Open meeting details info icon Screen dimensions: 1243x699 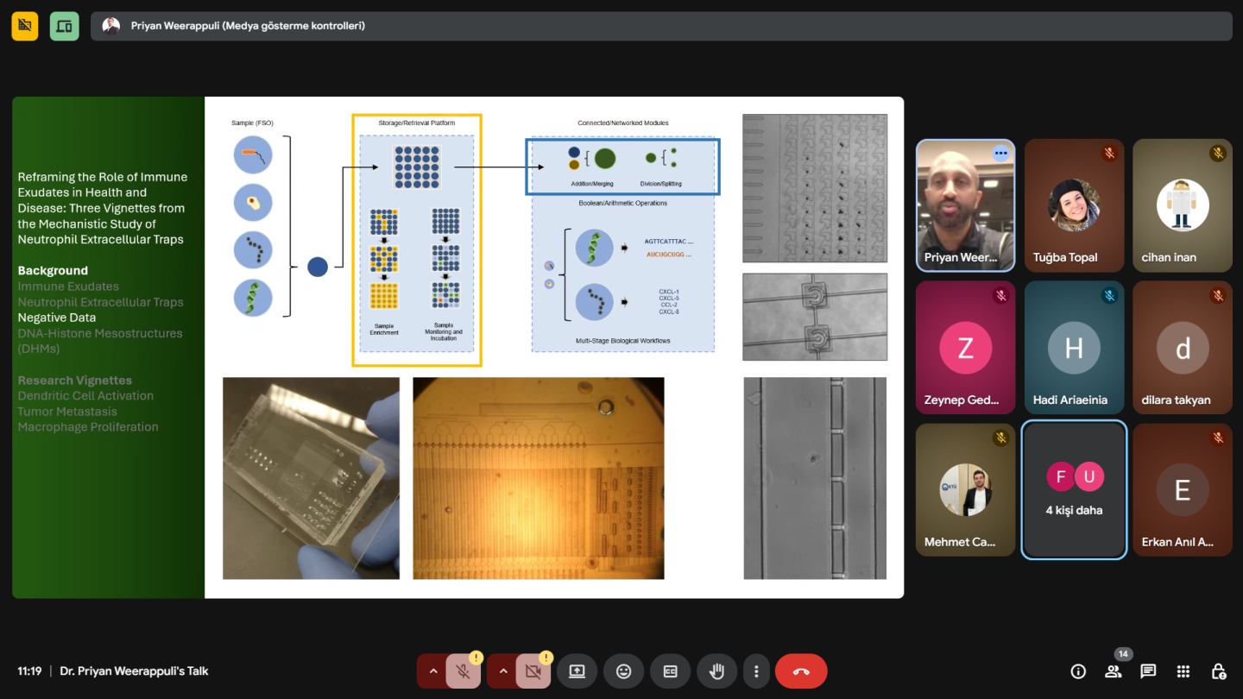click(1077, 671)
